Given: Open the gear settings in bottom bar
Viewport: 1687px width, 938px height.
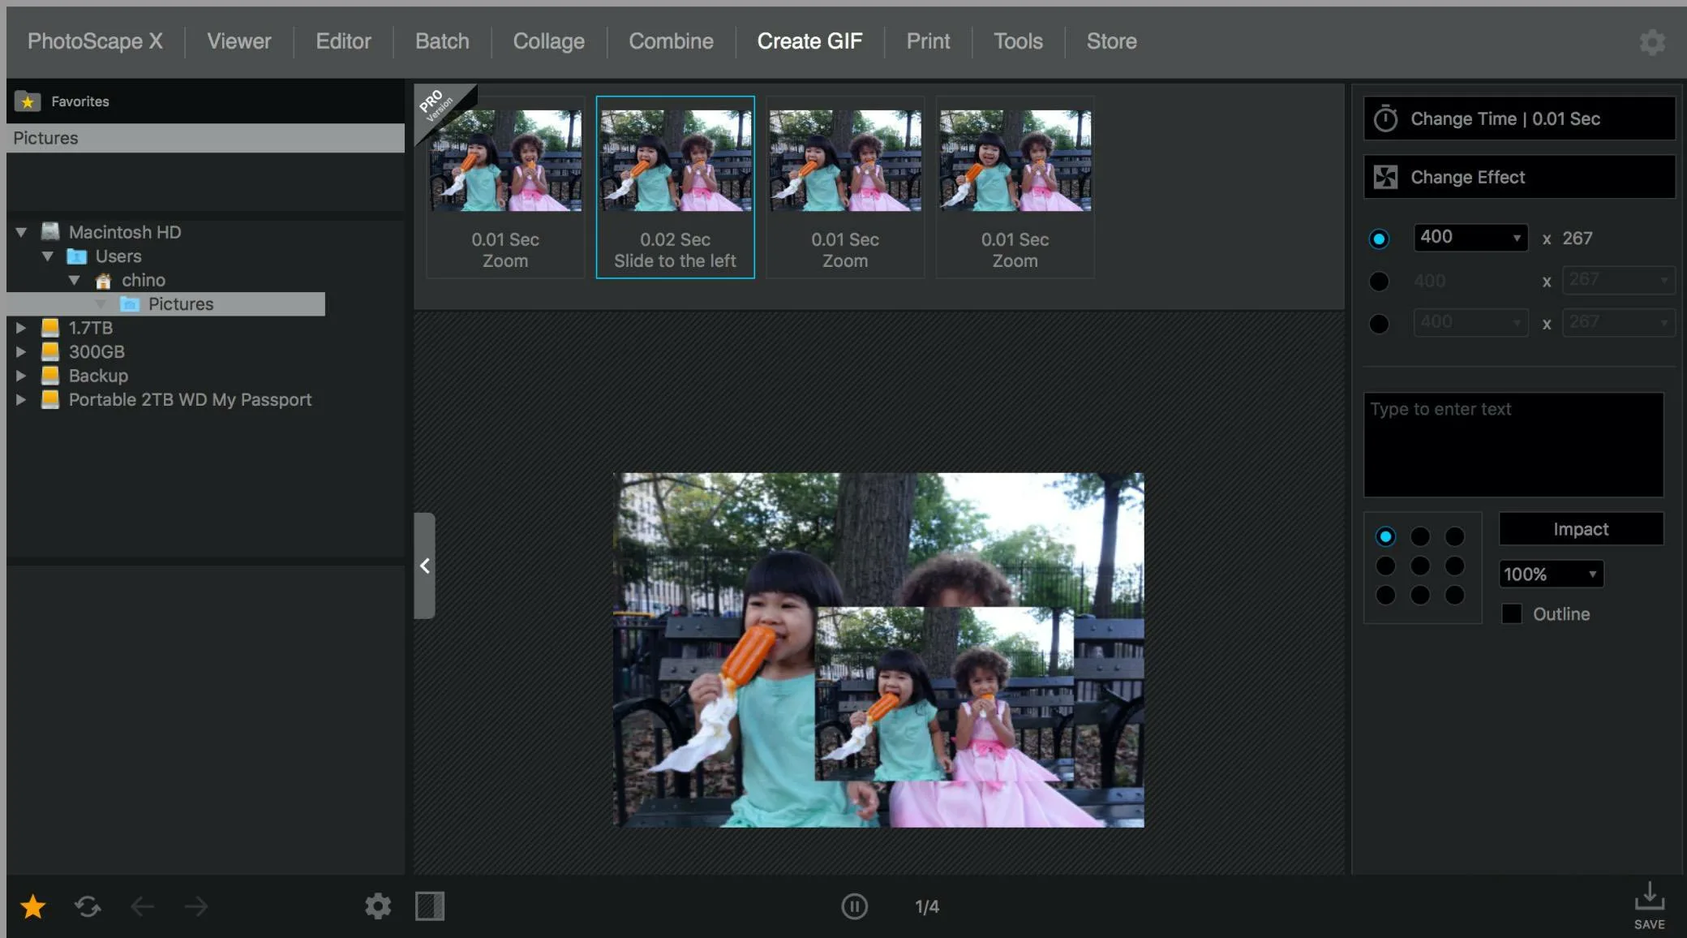Looking at the screenshot, I should click(x=378, y=906).
